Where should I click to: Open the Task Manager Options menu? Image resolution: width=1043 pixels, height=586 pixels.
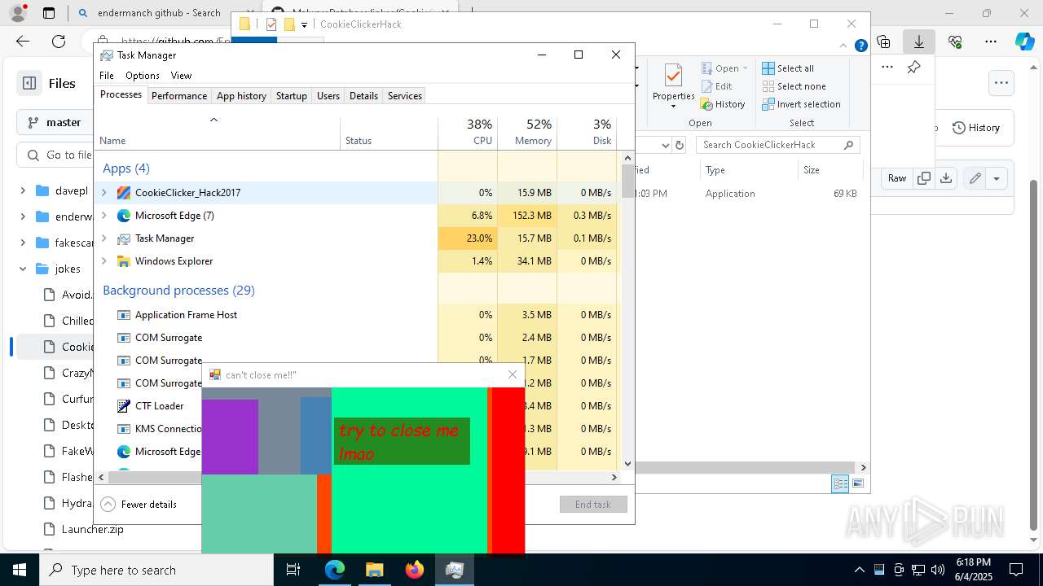point(143,76)
